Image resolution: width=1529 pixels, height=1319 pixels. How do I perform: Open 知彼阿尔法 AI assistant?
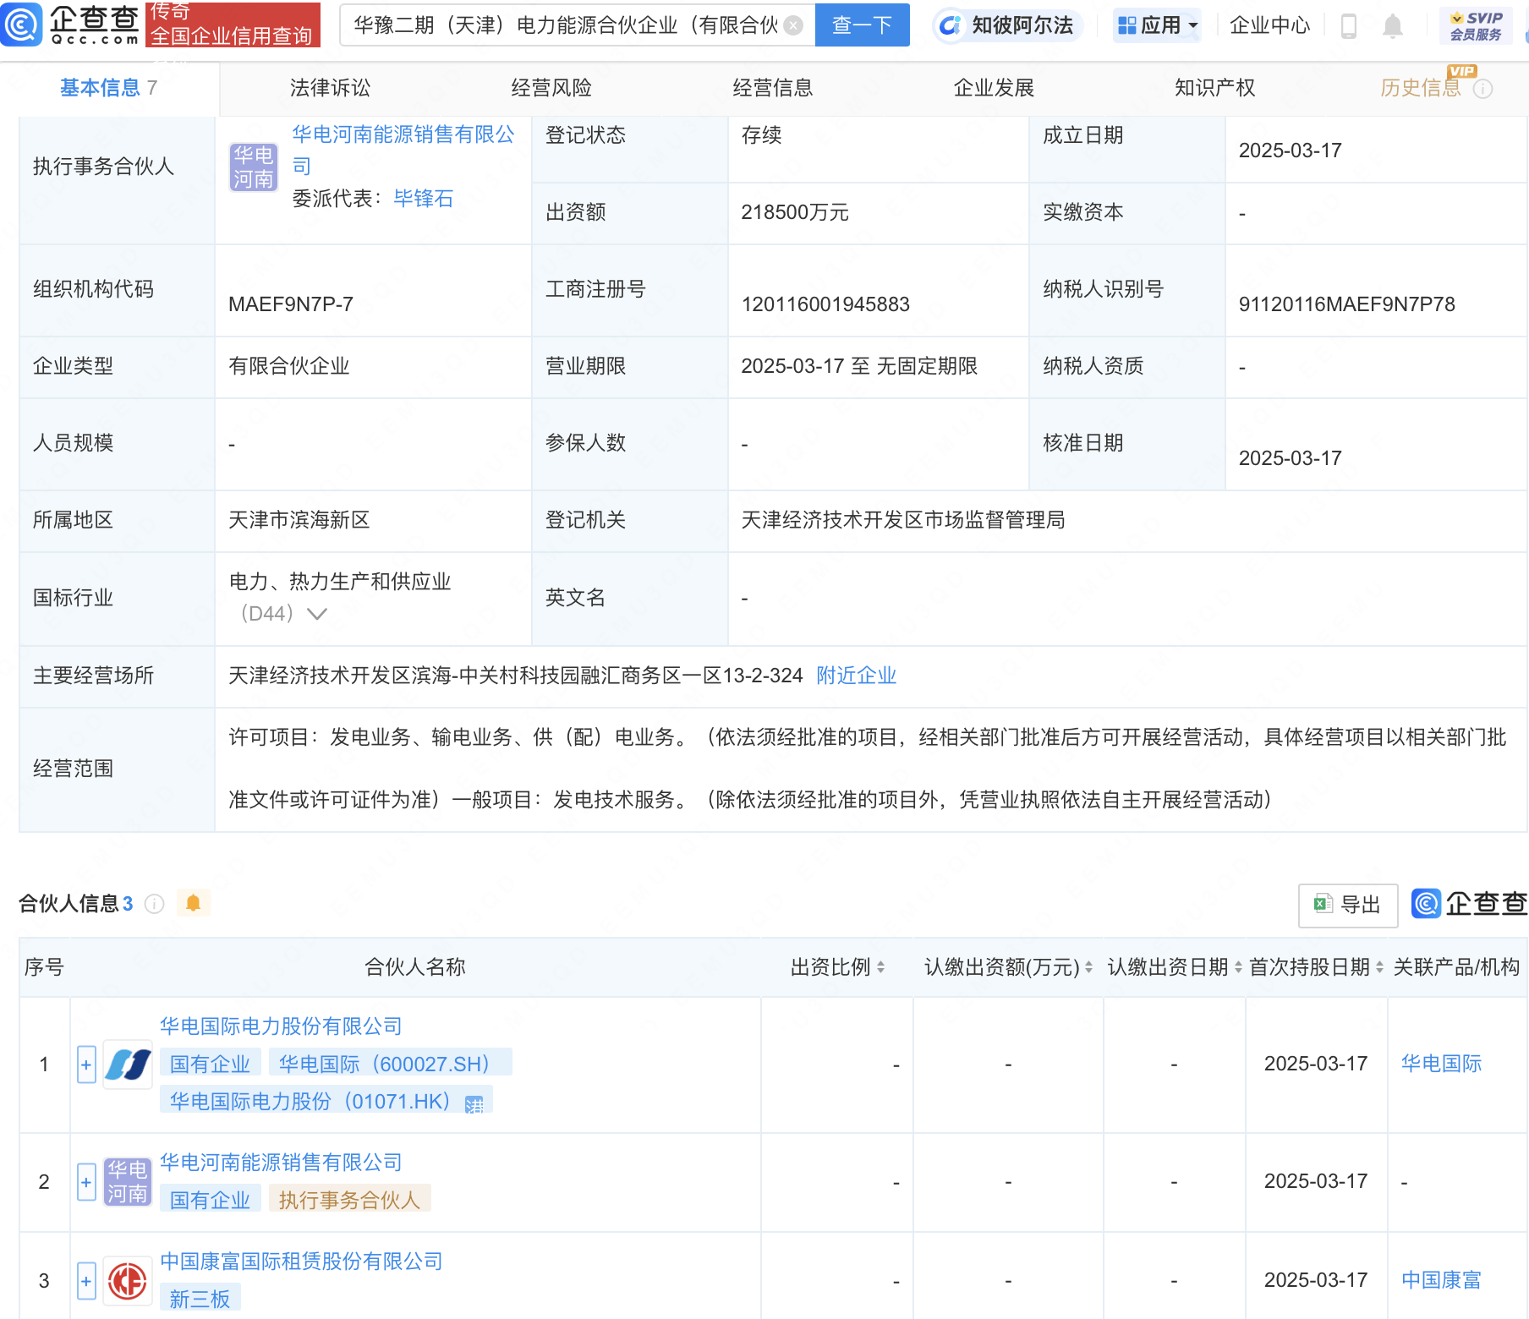(1006, 25)
